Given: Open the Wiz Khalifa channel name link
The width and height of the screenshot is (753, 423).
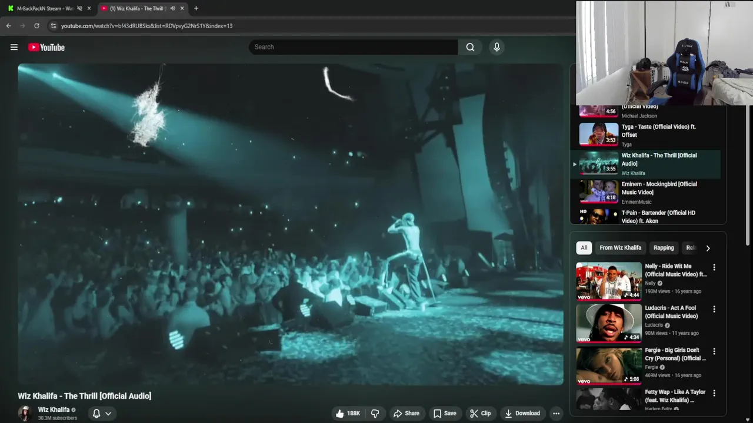Looking at the screenshot, I should coord(54,409).
